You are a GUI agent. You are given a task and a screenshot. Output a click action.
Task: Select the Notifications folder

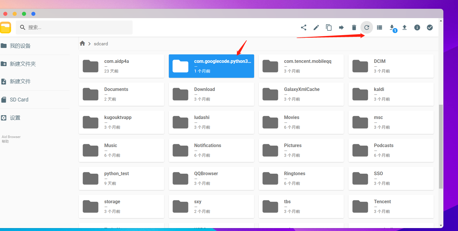[x=211, y=150]
